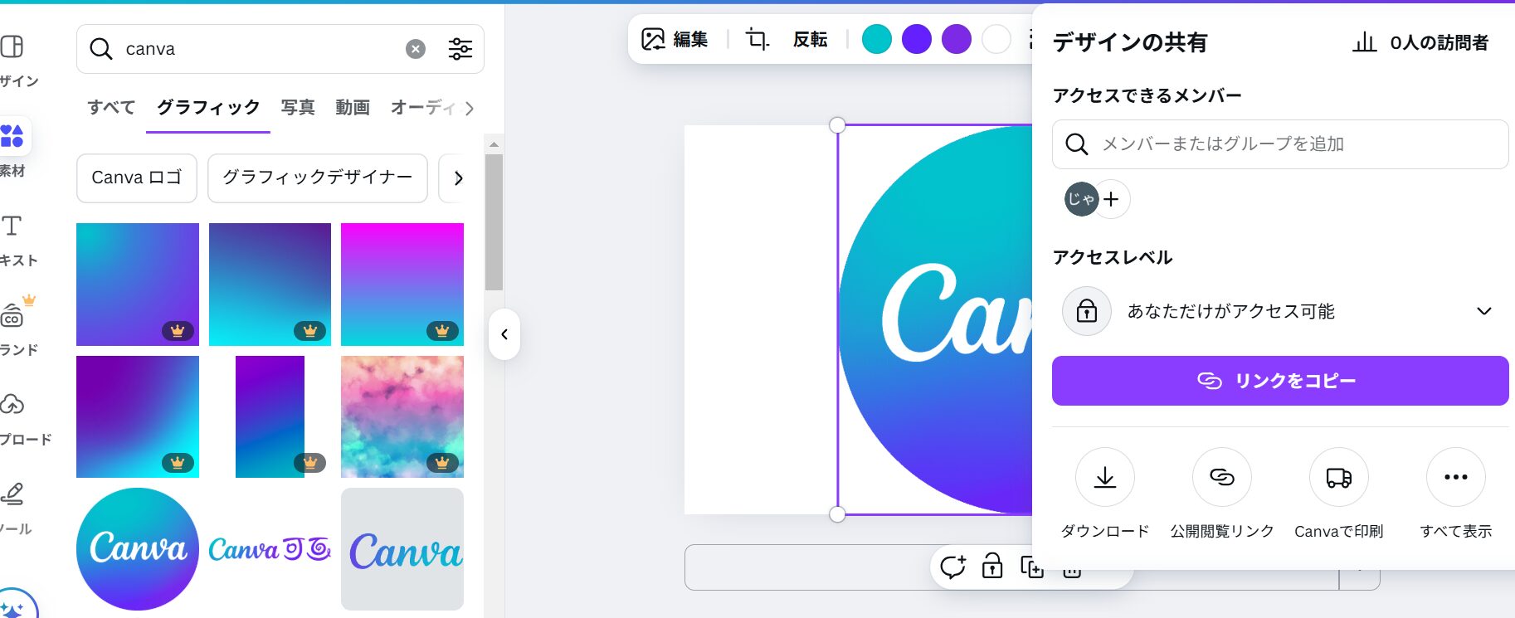Click the リンクをコピー button
The image size is (1515, 618).
(x=1279, y=381)
